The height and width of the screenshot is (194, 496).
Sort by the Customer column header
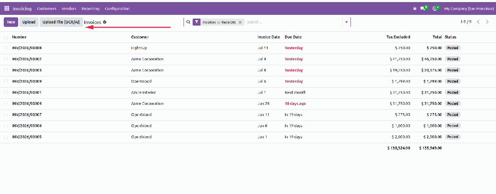(140, 37)
